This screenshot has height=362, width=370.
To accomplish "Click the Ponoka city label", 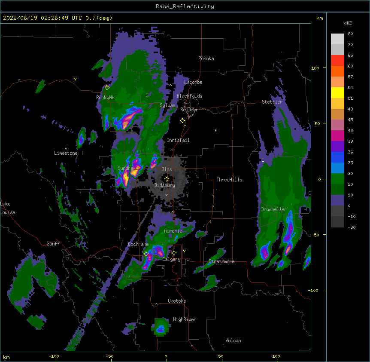I will 206,58.
